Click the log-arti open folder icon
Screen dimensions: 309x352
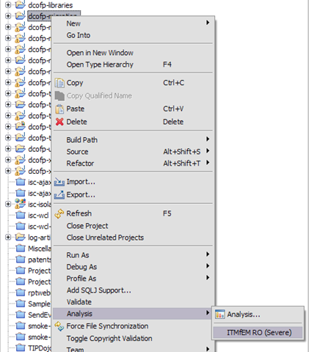point(21,237)
